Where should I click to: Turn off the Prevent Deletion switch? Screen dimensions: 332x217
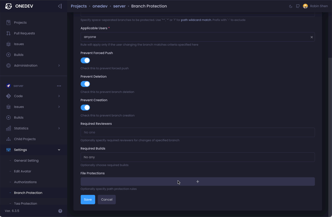click(x=85, y=84)
